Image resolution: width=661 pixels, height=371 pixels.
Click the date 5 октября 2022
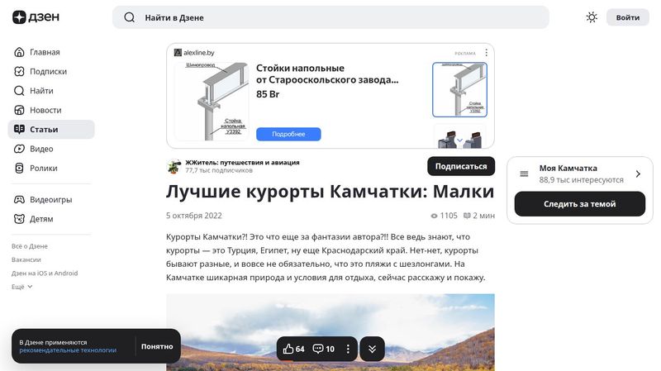tap(194, 216)
